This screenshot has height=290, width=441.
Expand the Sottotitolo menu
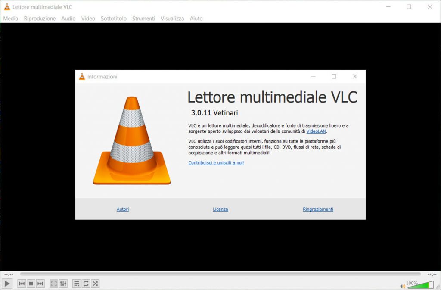(114, 19)
